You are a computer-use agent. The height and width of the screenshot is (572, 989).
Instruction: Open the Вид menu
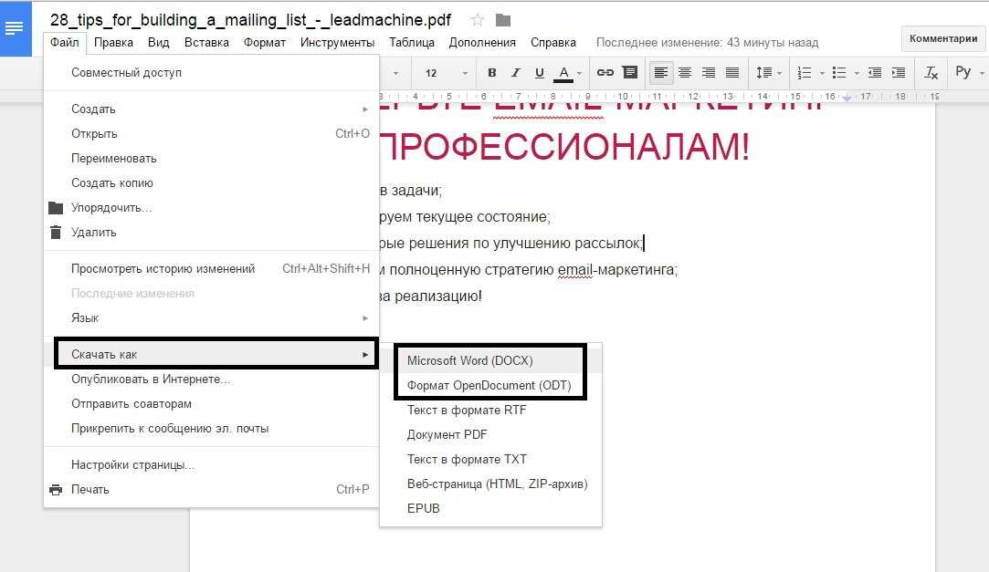158,42
